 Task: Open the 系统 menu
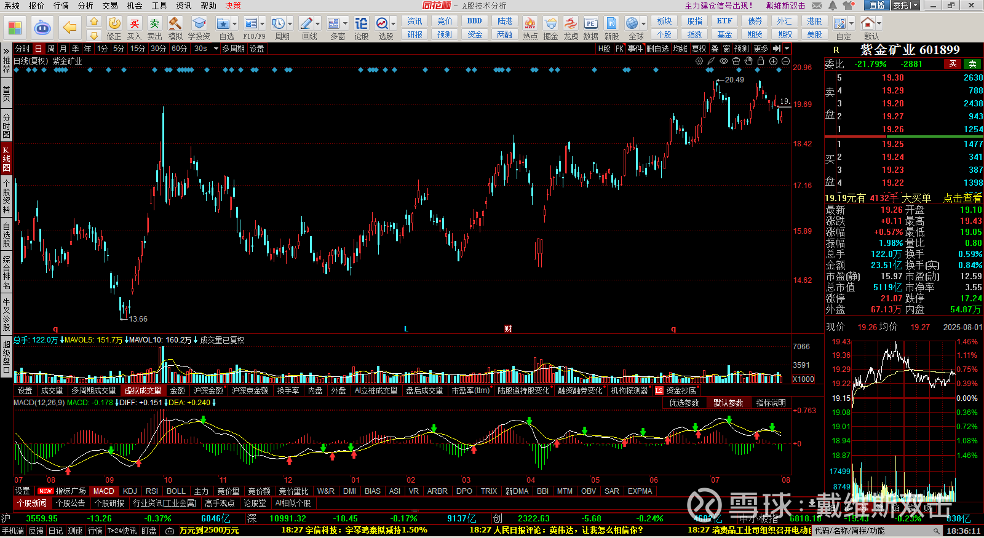click(x=11, y=6)
